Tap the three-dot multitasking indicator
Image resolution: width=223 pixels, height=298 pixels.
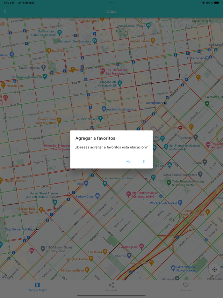(x=111, y=3)
